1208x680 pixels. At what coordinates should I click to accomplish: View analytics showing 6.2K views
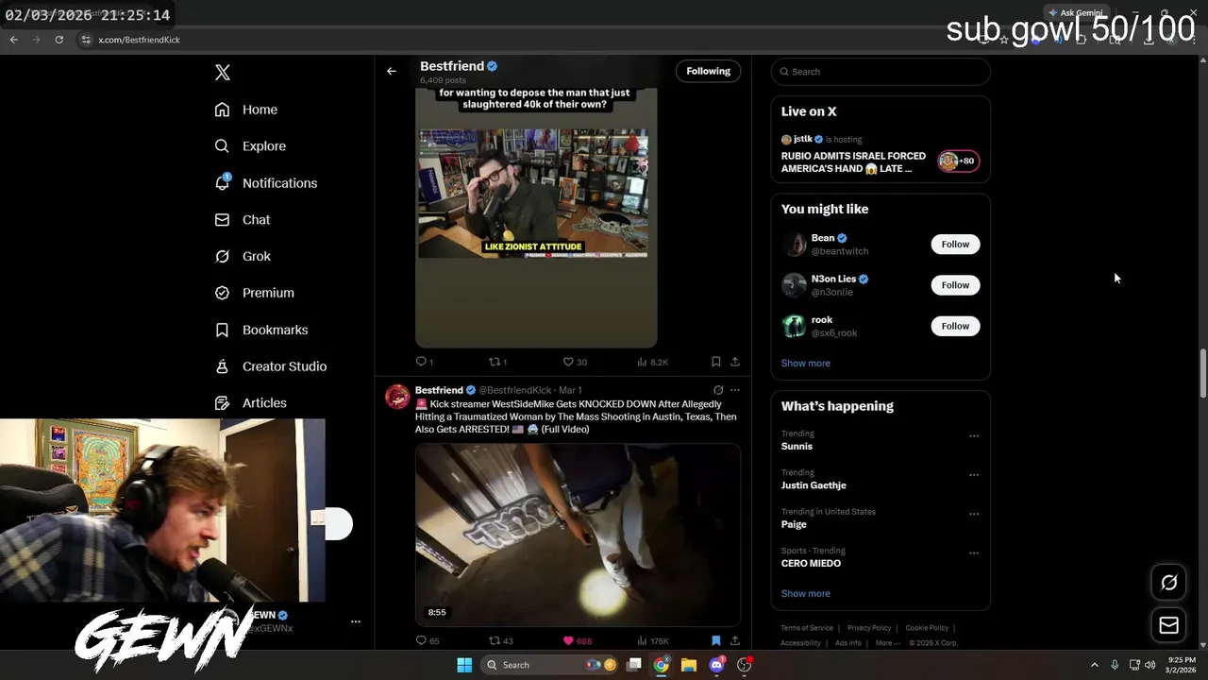click(652, 362)
